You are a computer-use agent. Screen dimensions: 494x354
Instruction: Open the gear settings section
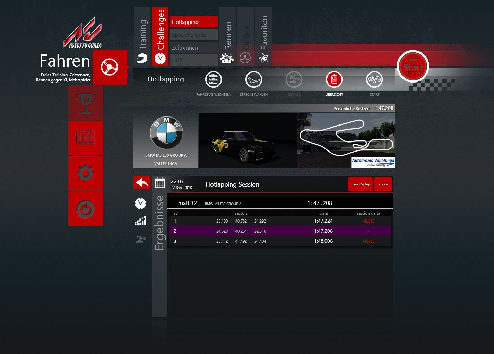(x=86, y=173)
